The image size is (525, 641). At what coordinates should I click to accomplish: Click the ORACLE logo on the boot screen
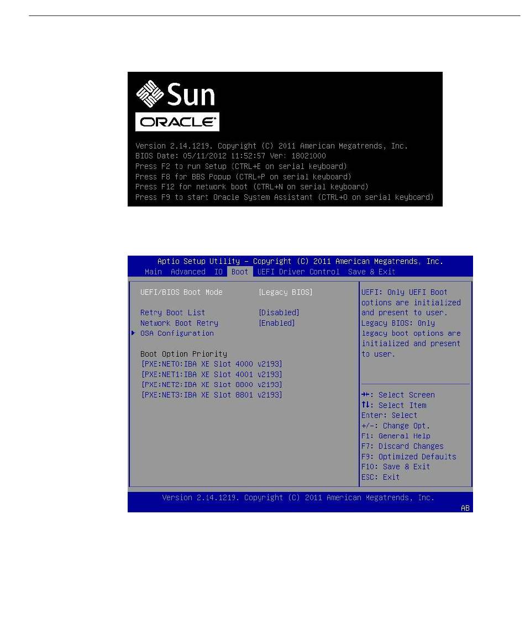tap(177, 122)
